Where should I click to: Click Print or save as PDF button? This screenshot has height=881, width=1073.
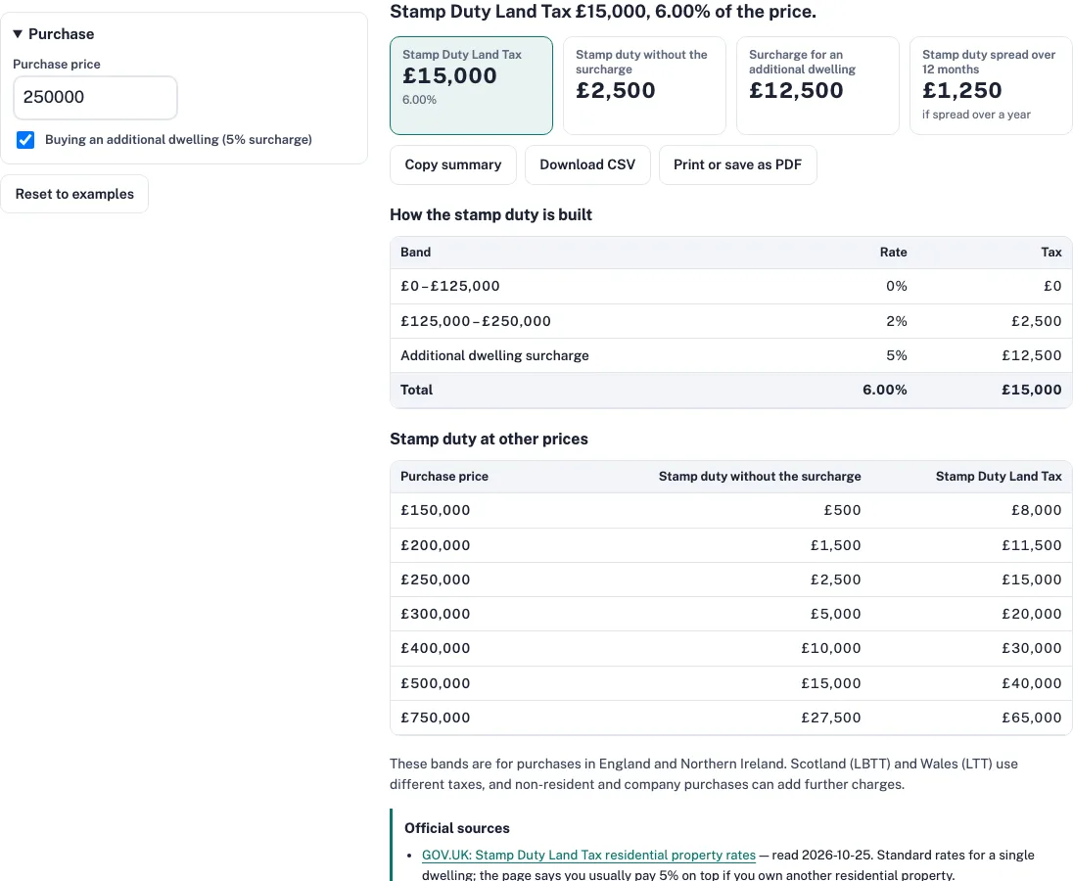pyautogui.click(x=738, y=164)
